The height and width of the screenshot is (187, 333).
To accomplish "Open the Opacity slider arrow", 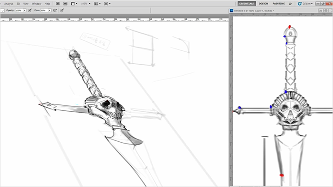I will (25, 10).
